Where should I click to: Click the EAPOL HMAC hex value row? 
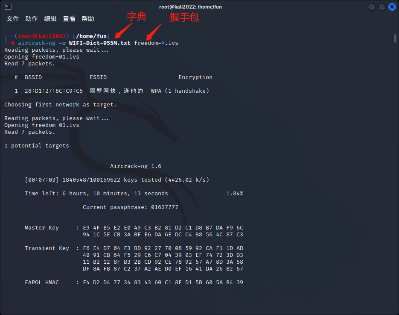(163, 283)
